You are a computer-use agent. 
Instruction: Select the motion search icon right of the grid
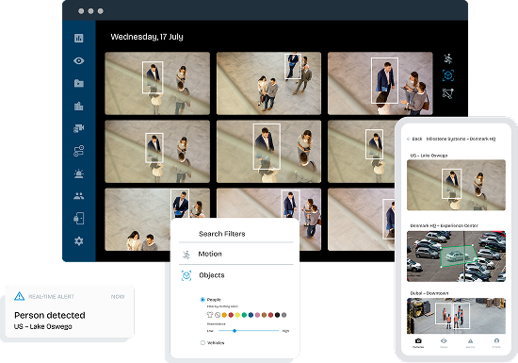point(448,58)
